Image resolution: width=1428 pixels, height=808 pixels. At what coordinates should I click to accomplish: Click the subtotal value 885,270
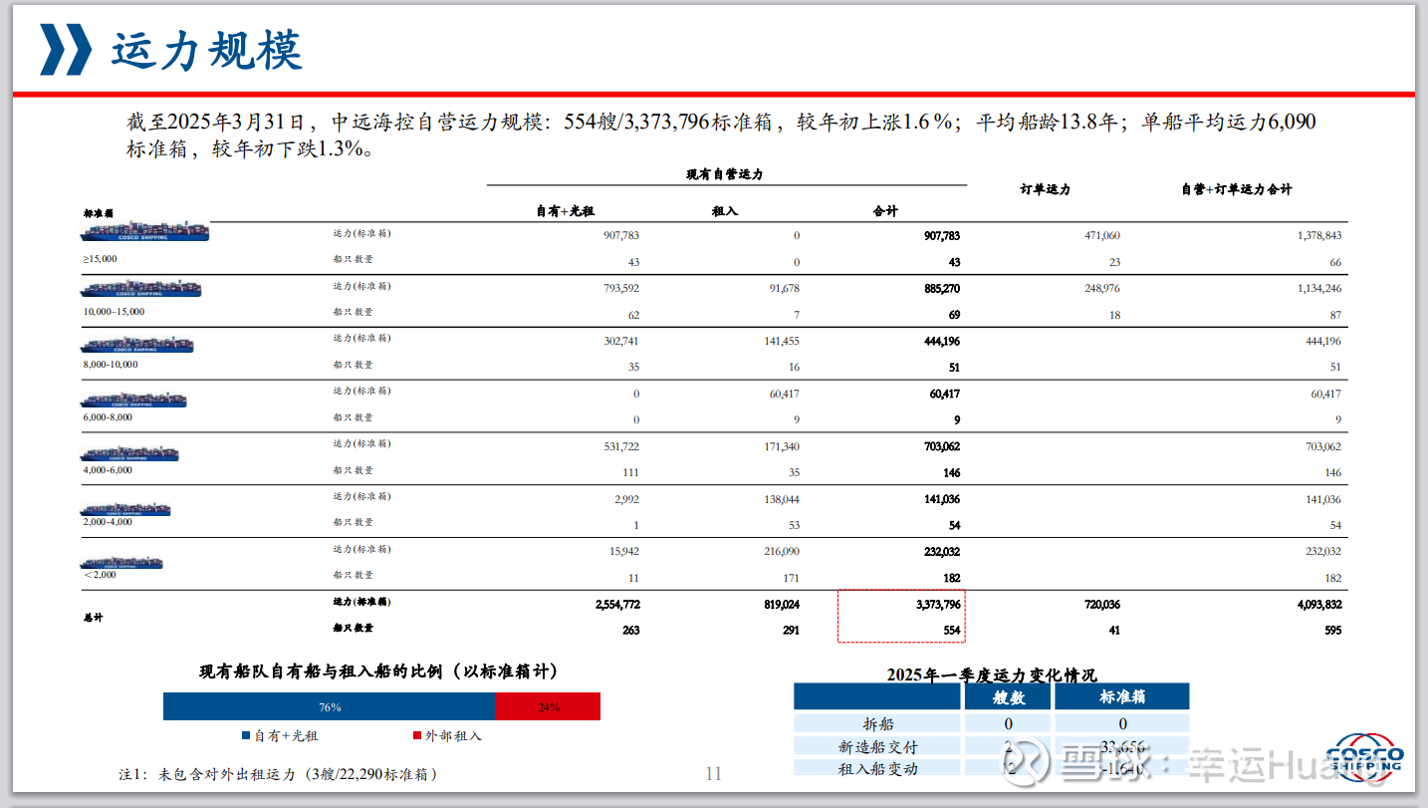941,289
